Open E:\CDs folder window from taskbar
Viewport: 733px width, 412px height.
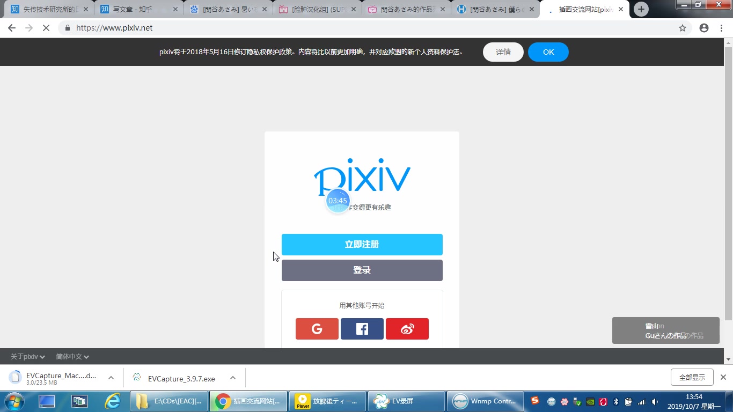coord(169,401)
